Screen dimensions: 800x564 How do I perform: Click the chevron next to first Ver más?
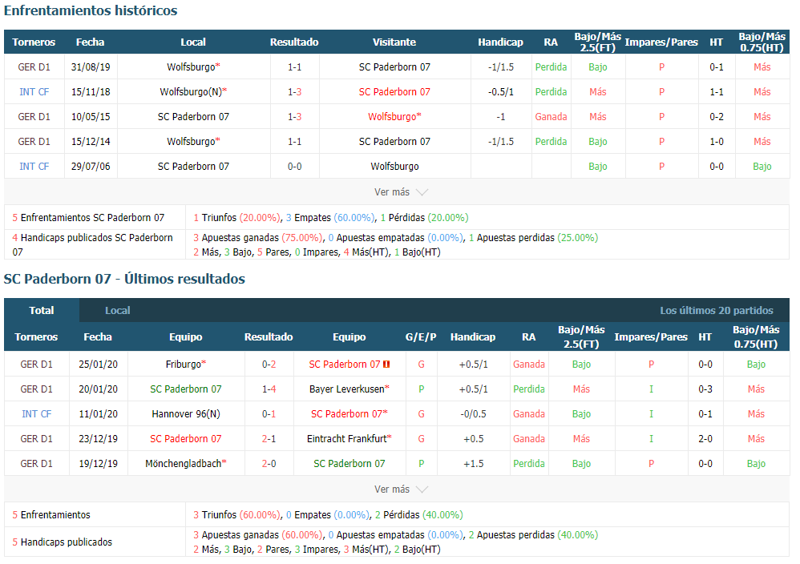[422, 193]
